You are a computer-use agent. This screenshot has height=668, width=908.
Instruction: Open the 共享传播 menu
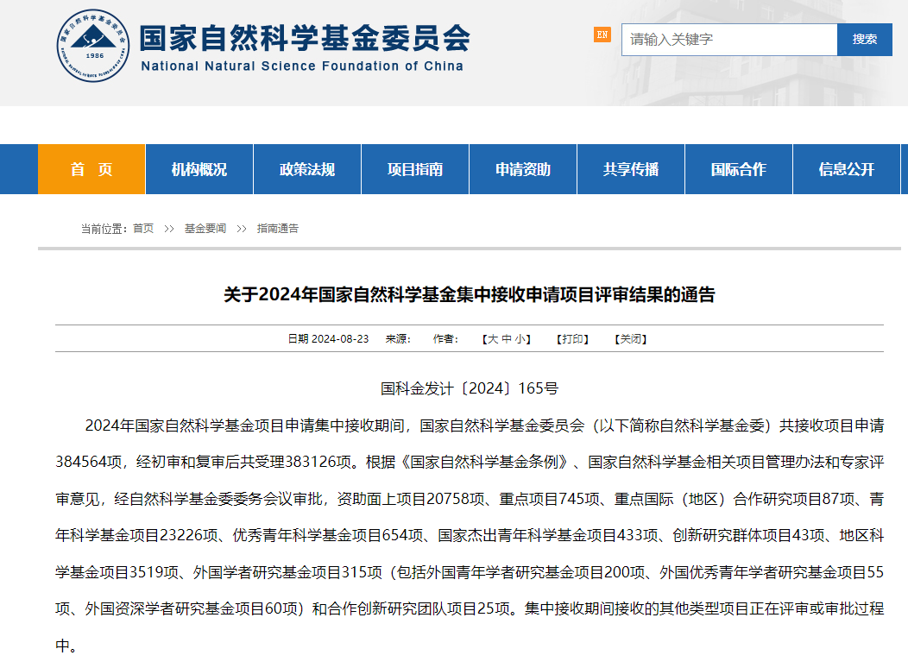click(x=630, y=169)
